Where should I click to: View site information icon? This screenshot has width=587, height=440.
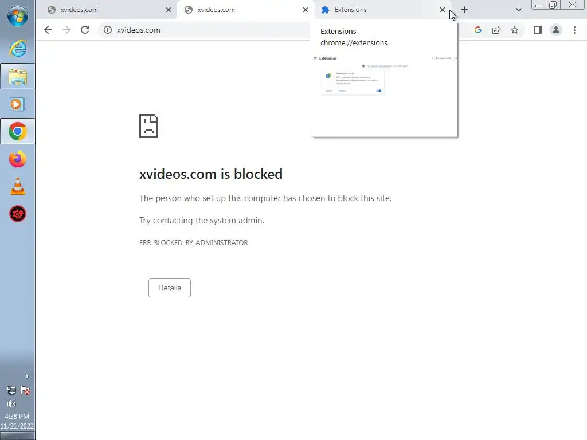(107, 30)
